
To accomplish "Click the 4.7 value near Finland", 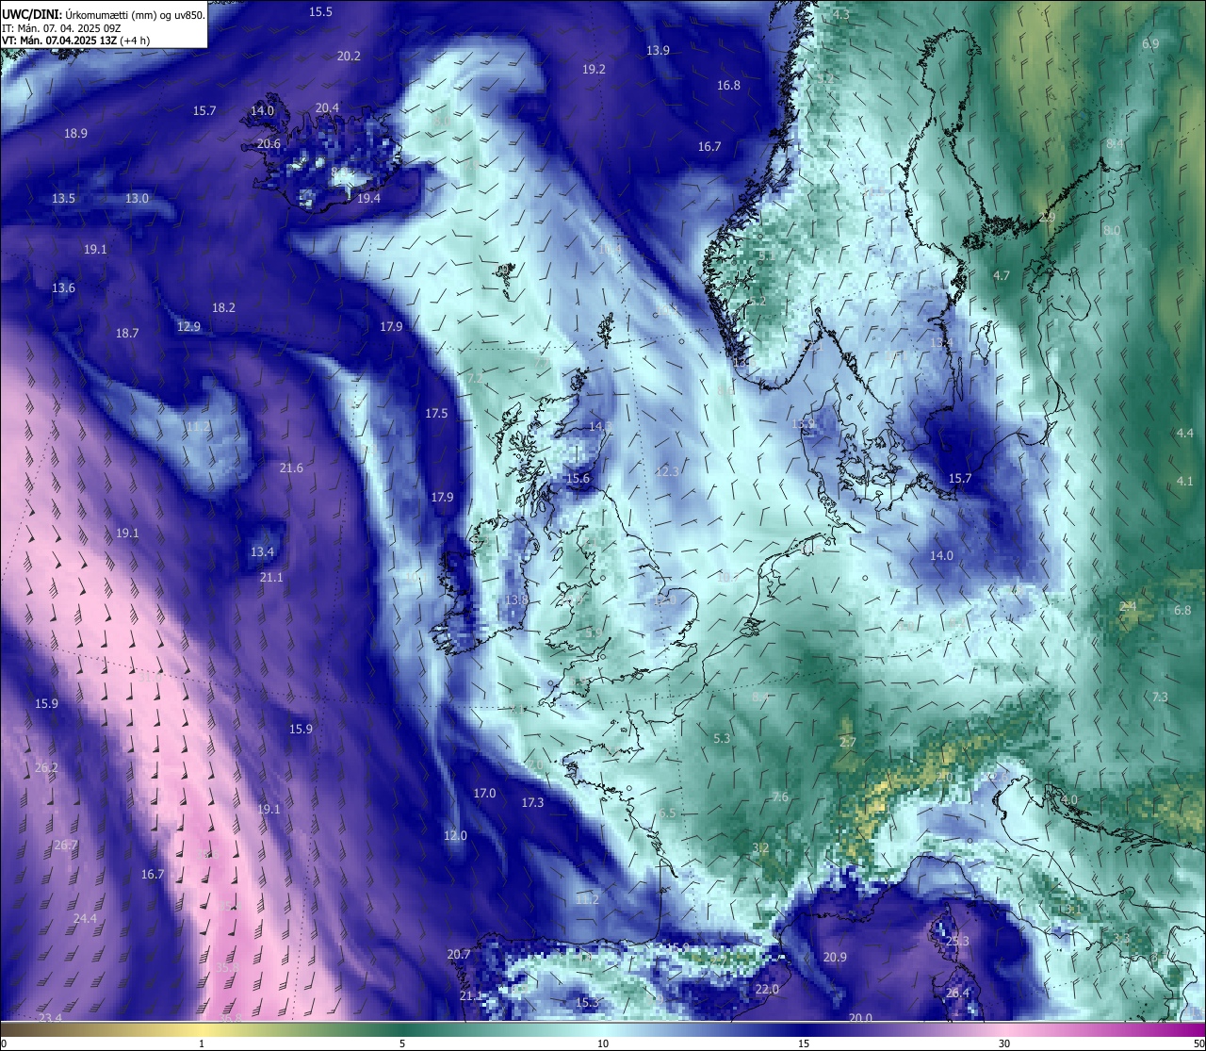I will click(1002, 275).
